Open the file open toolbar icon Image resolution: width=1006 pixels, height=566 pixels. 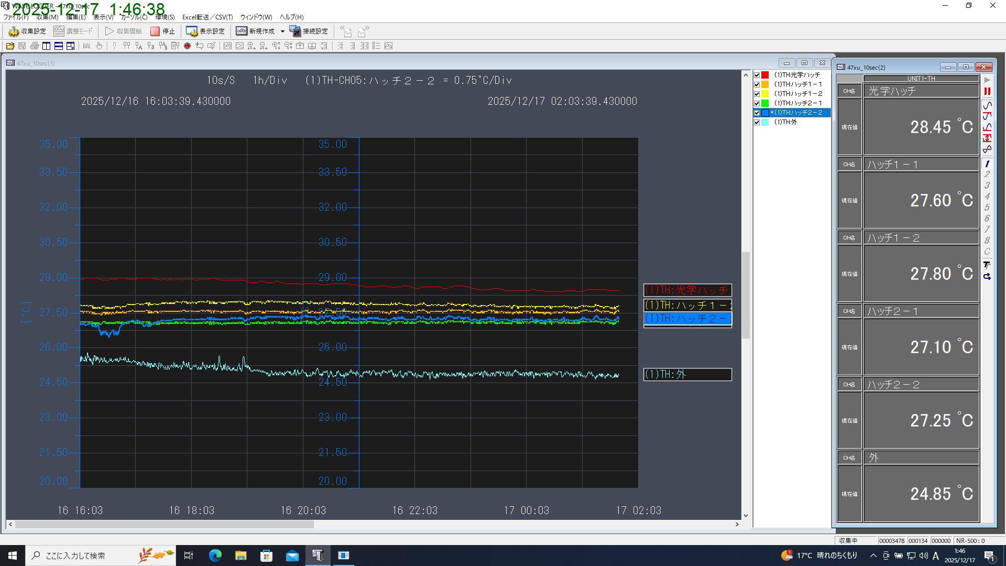pos(10,46)
